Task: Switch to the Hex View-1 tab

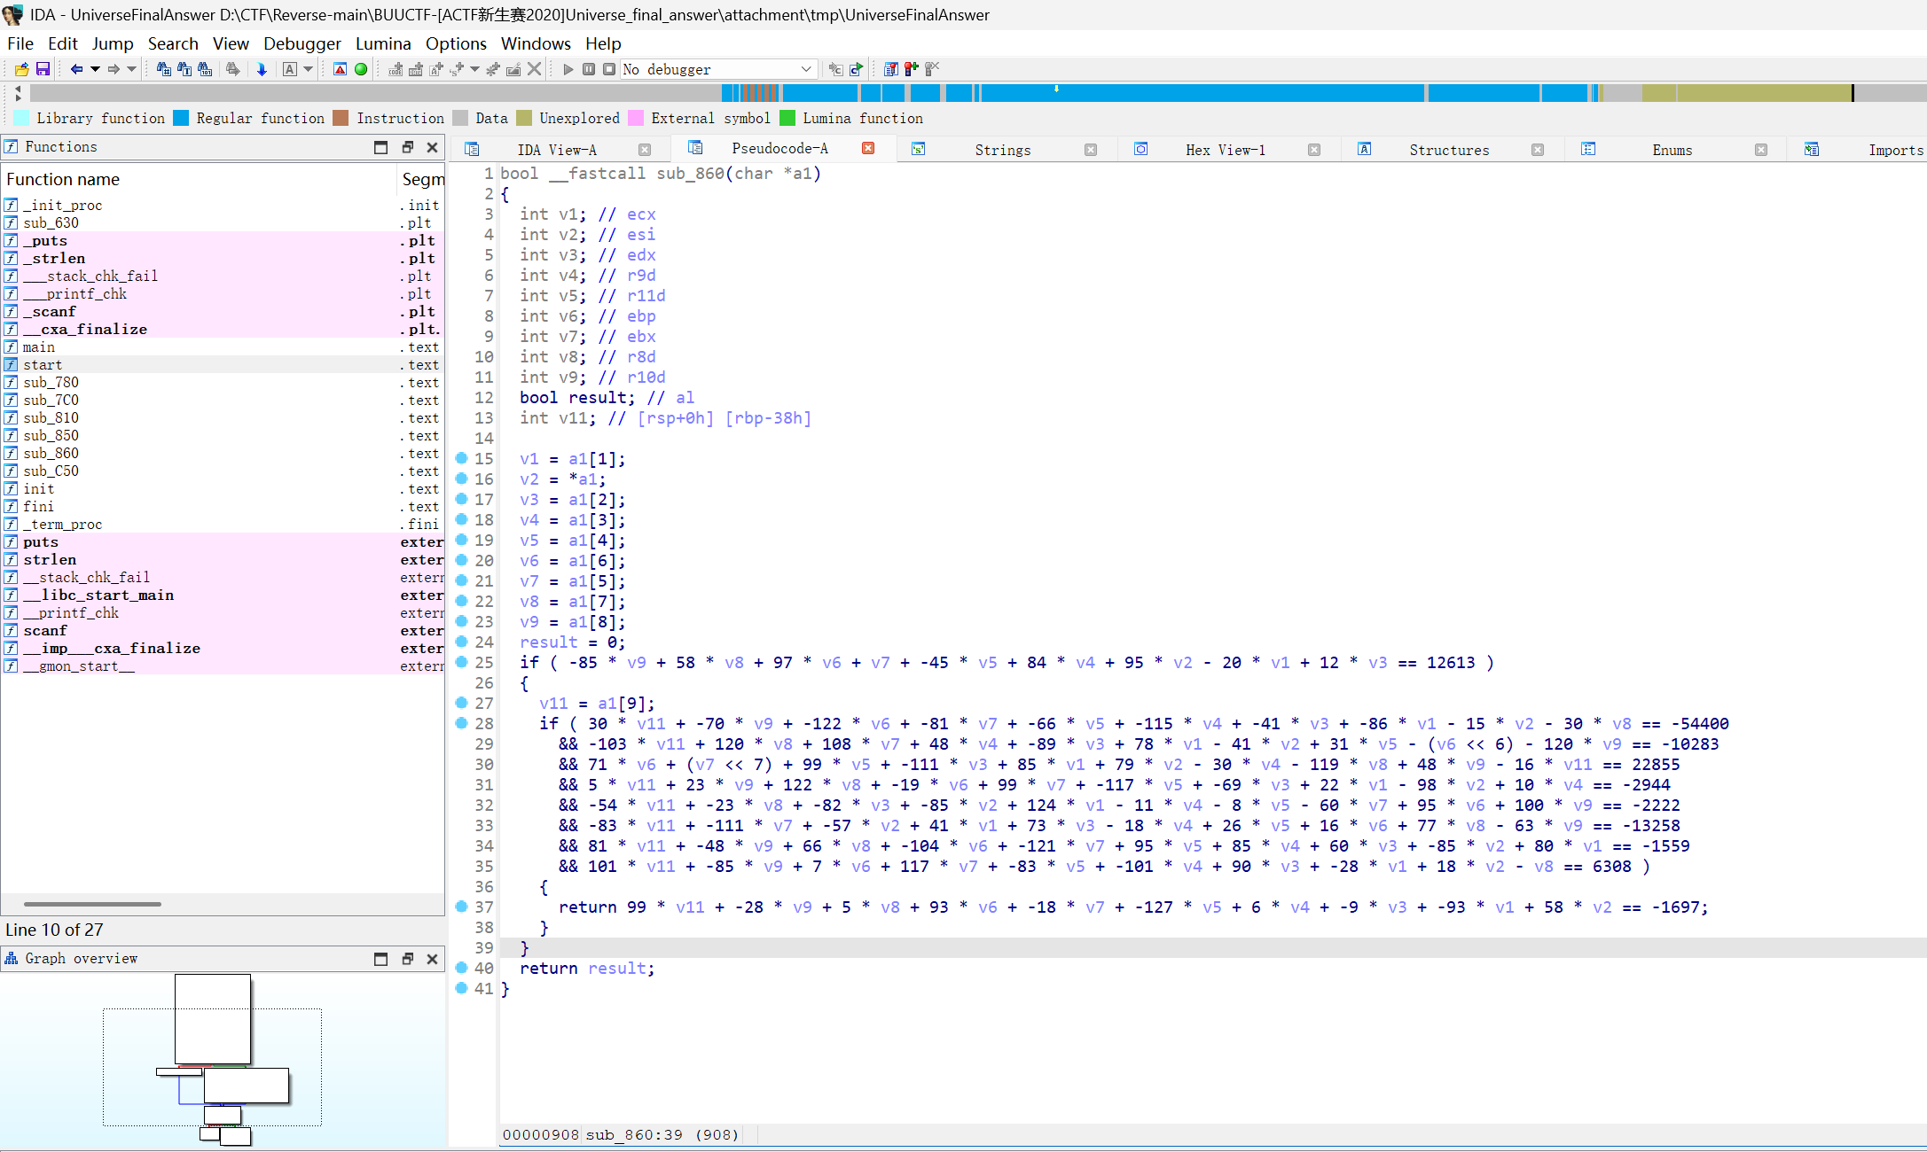Action: tap(1225, 149)
